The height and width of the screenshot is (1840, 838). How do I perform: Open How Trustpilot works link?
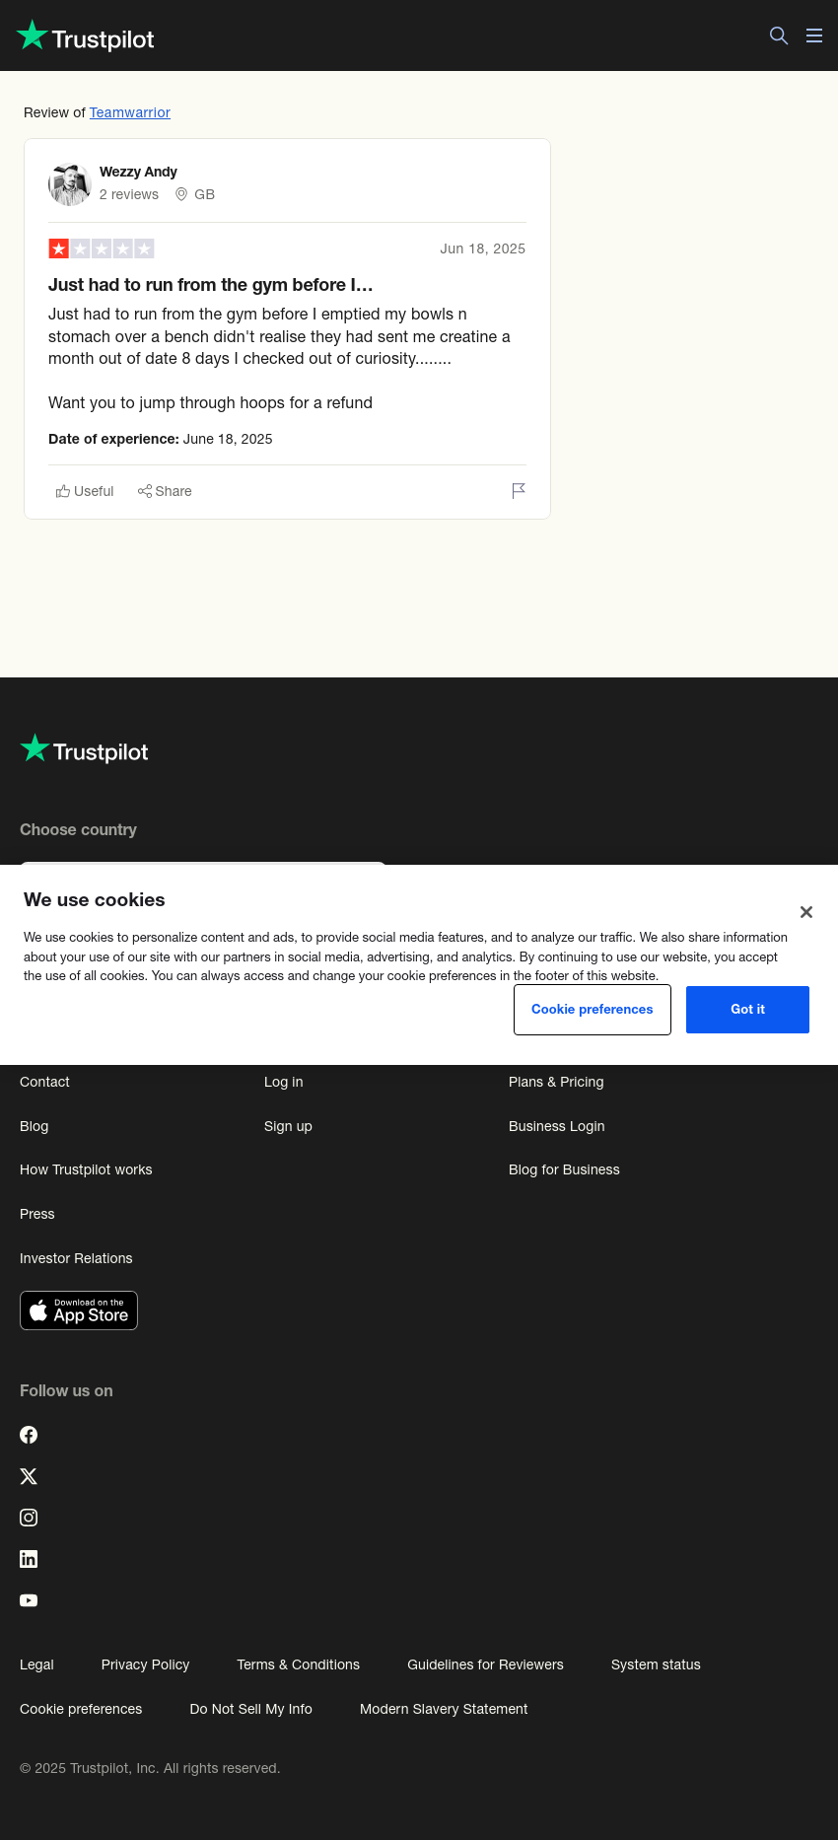coord(86,1169)
